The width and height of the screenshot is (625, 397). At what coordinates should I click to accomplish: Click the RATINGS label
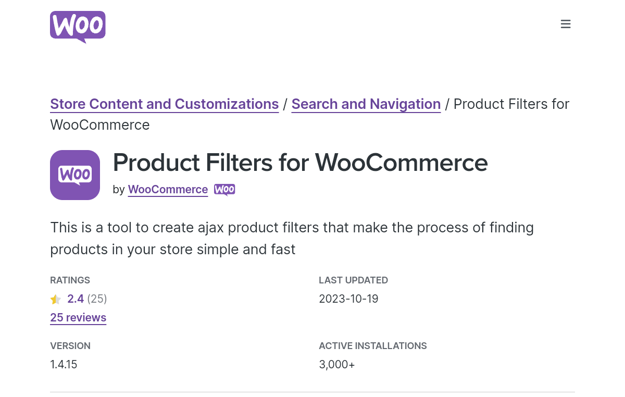(x=70, y=280)
